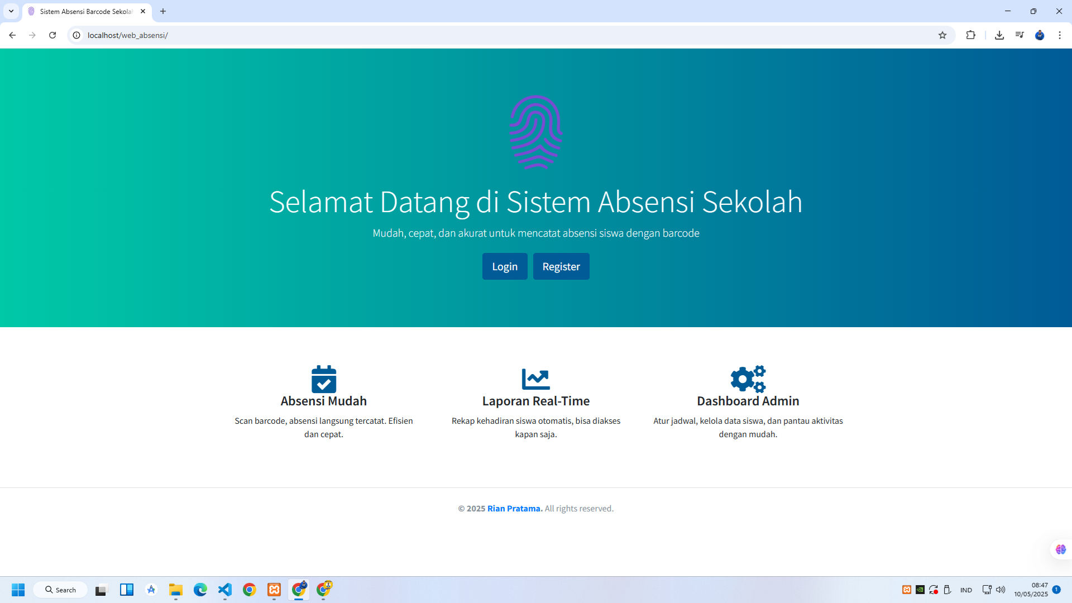Screen dimensions: 1072x603
Task: Click the Login button
Action: (x=504, y=266)
